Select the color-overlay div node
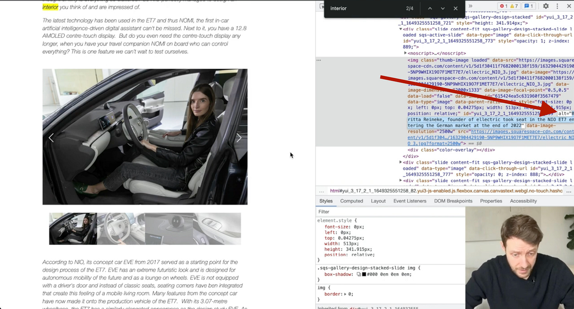 [451, 150]
